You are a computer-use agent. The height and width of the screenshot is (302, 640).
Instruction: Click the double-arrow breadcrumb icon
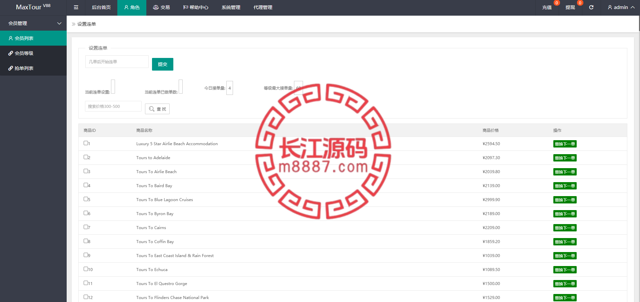click(x=74, y=24)
